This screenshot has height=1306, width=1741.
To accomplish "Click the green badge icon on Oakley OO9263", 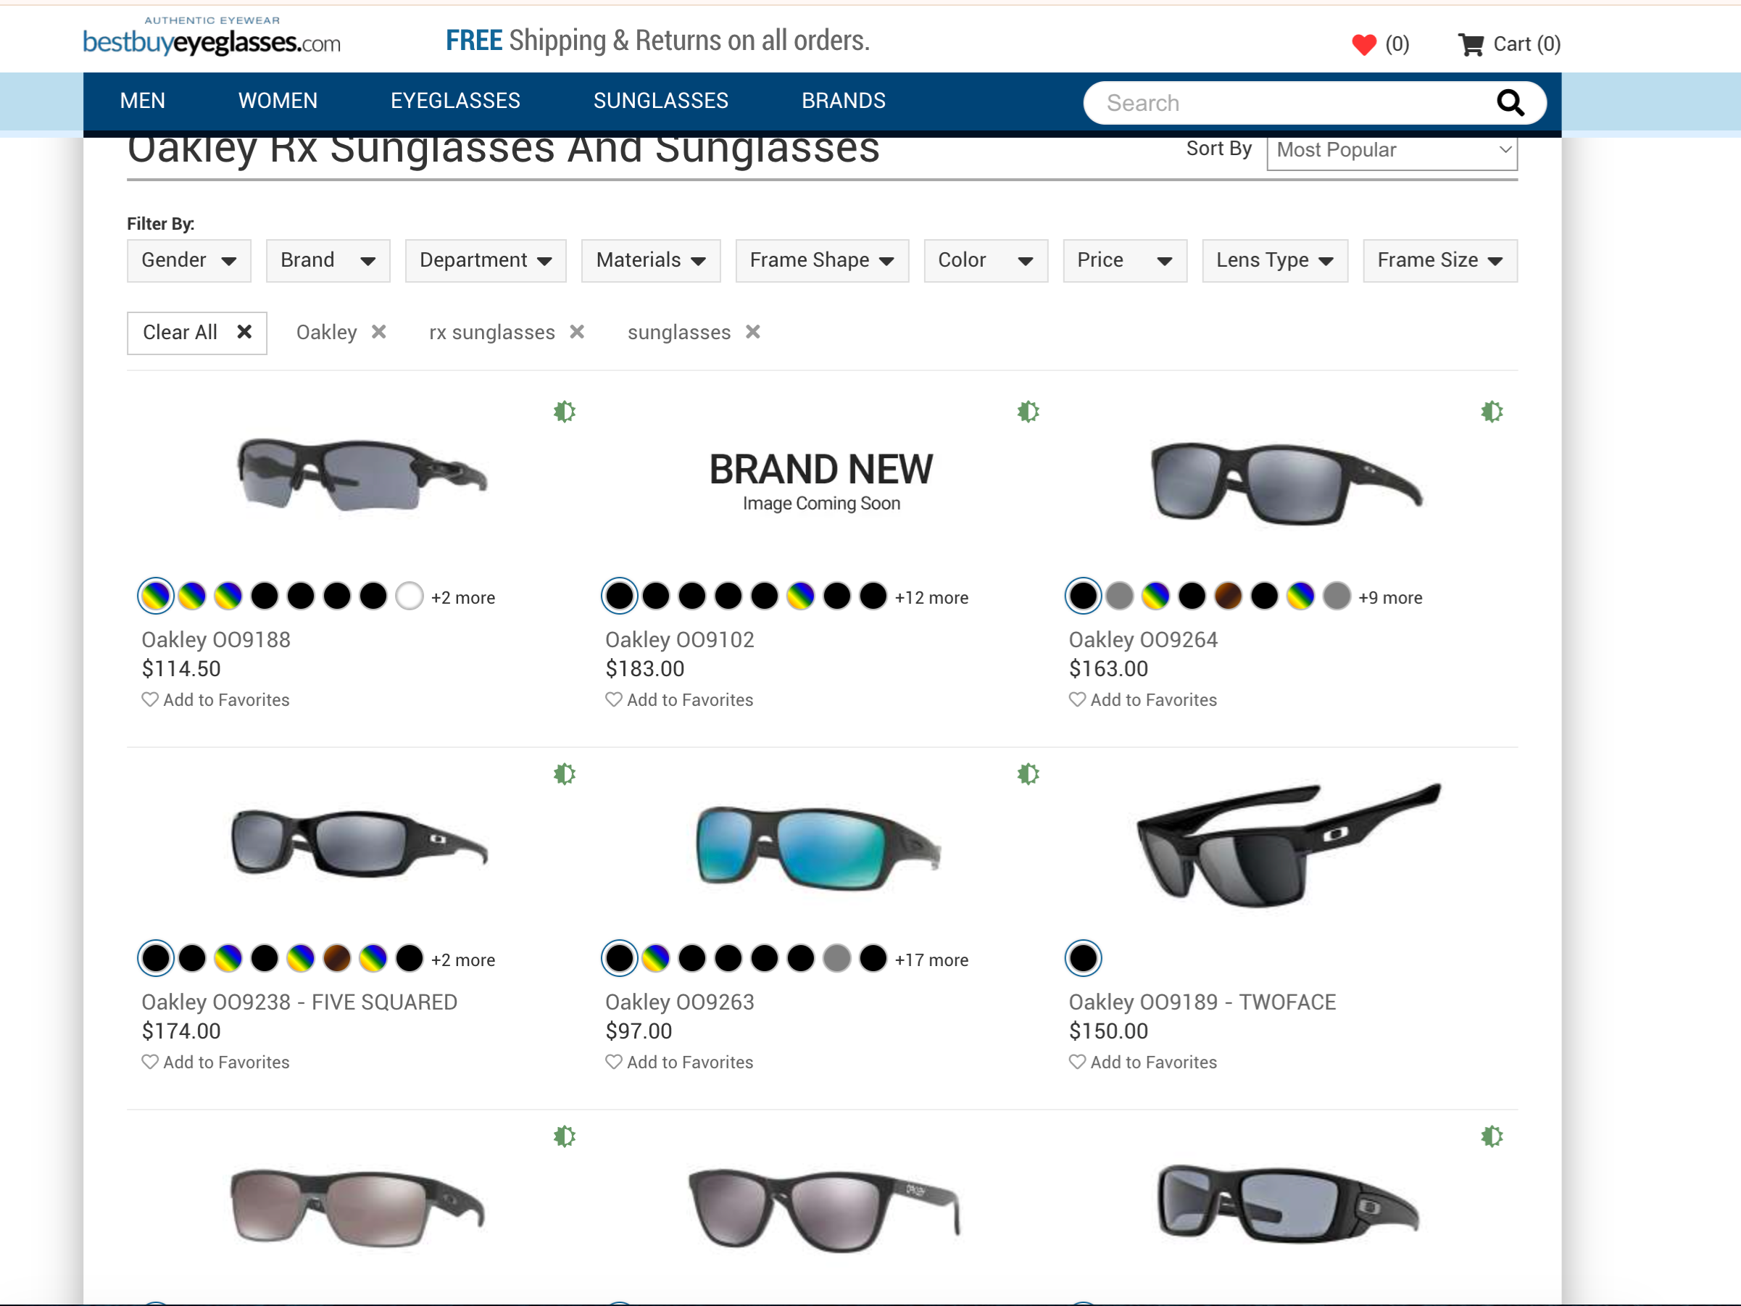I will 1028,774.
